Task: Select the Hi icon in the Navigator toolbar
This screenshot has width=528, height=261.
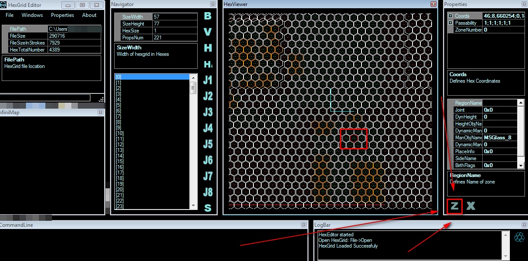Action: pyautogui.click(x=208, y=64)
